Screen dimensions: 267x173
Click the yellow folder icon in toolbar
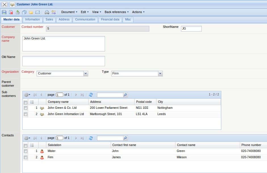click(31, 12)
